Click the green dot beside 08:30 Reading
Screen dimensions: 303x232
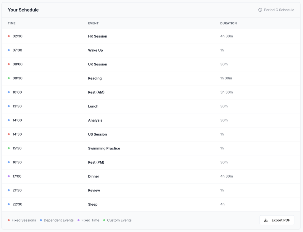coord(9,78)
